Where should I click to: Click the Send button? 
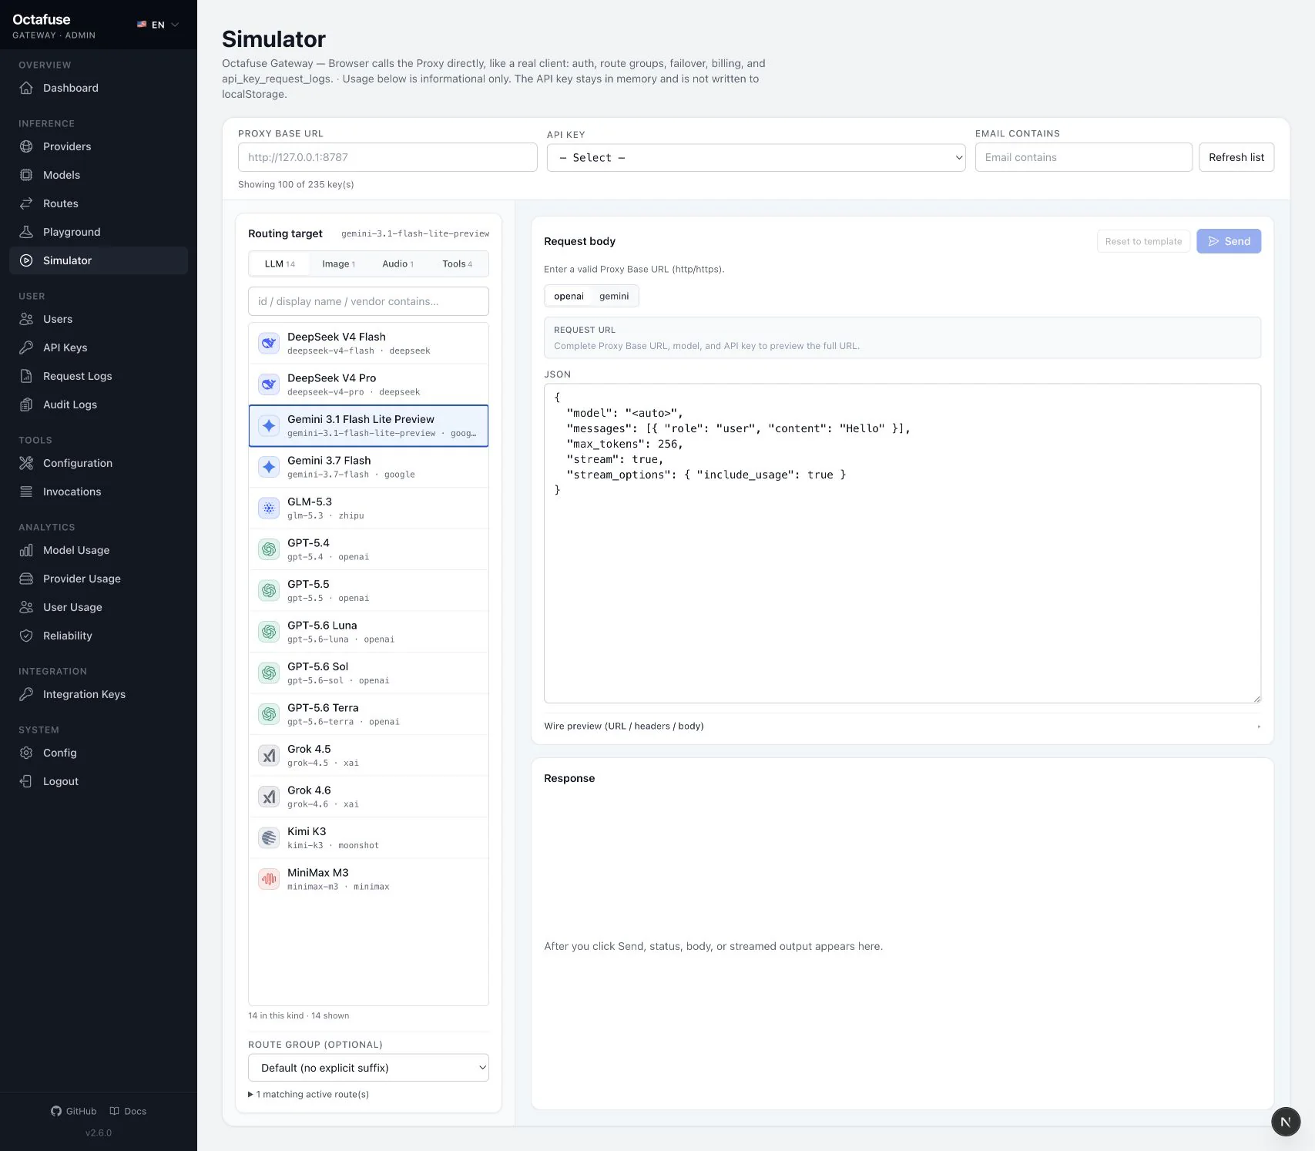(1229, 241)
